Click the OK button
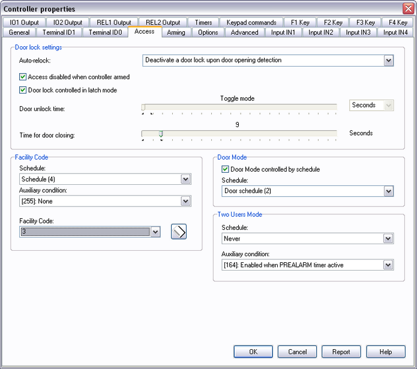Image resolution: width=417 pixels, height=369 pixels. coord(253,352)
